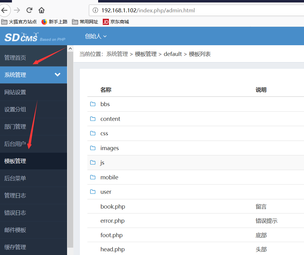304x255 pixels.
Task: Click the images folder icon
Action: coord(93,148)
